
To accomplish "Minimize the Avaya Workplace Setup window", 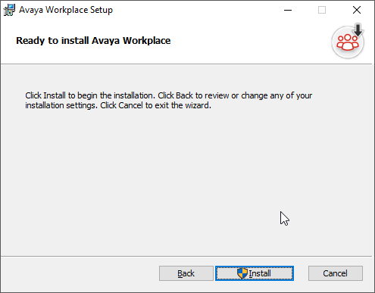I will (288, 10).
